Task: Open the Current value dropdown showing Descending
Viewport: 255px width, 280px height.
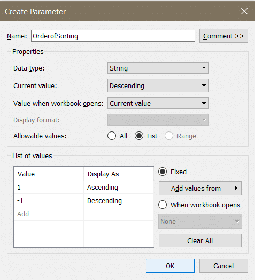Action: [158, 85]
